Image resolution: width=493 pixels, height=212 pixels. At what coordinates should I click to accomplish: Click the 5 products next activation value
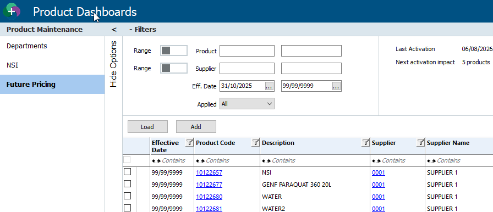point(476,62)
